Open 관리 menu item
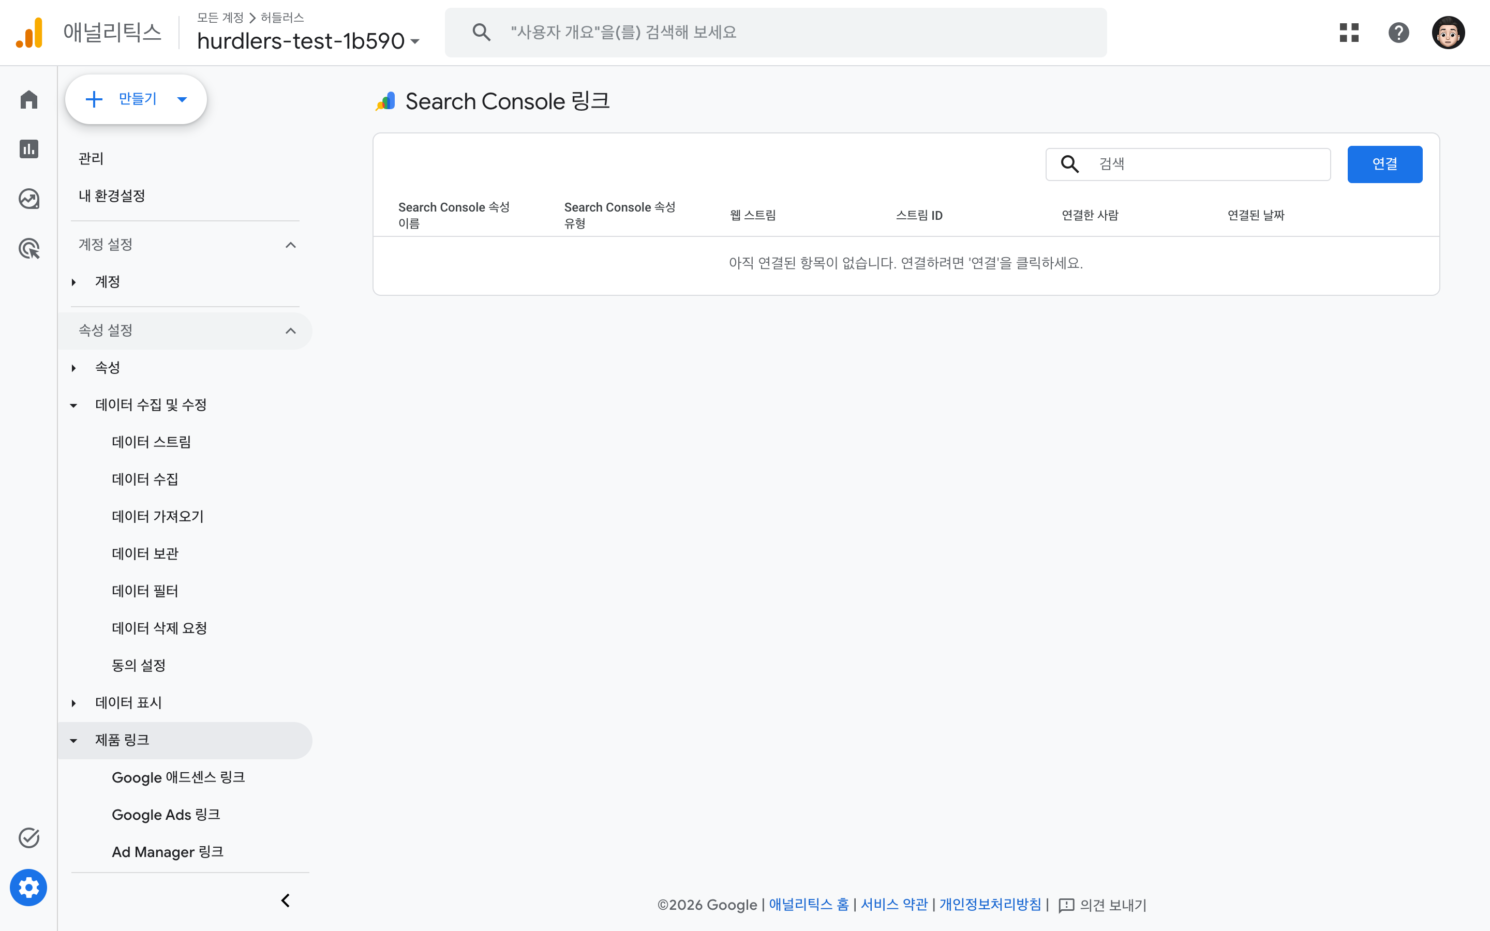This screenshot has width=1490, height=931. 91,158
